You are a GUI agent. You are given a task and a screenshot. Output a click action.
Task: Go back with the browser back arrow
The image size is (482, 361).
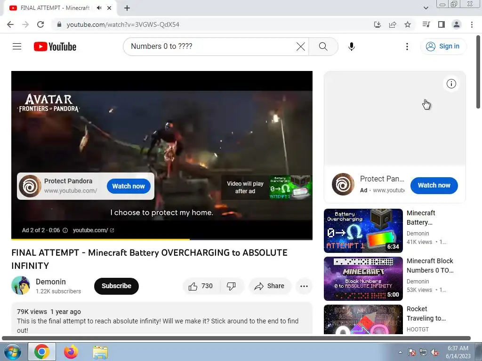pyautogui.click(x=10, y=24)
